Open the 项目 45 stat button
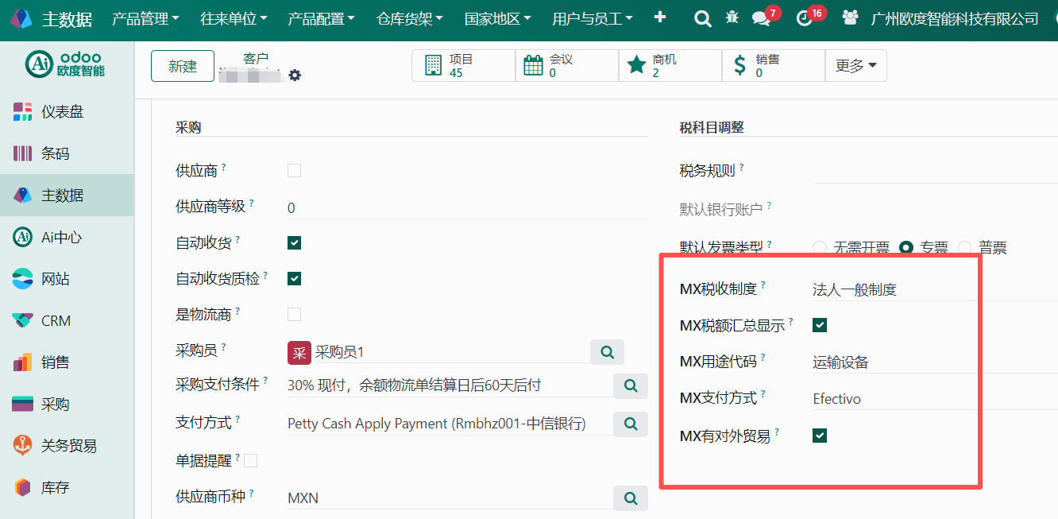 [463, 66]
